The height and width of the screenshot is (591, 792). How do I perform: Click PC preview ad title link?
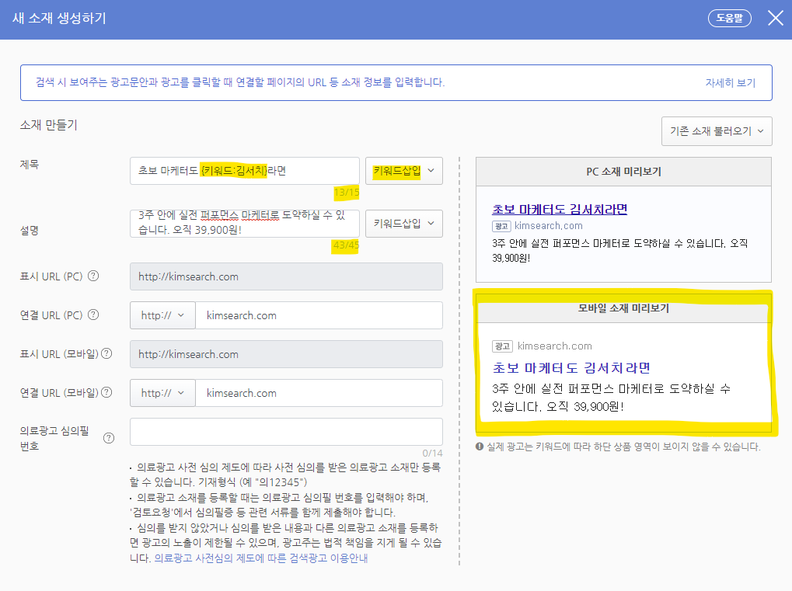(560, 209)
